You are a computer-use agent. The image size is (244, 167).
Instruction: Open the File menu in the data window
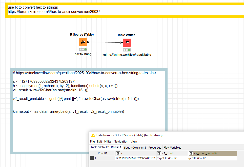tap(92, 142)
